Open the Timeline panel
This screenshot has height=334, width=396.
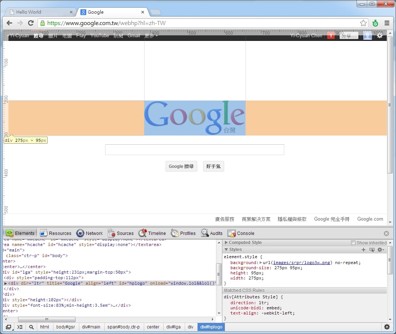click(152, 233)
